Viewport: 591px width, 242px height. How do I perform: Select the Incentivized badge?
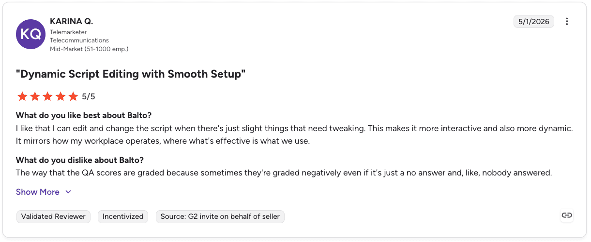point(123,216)
